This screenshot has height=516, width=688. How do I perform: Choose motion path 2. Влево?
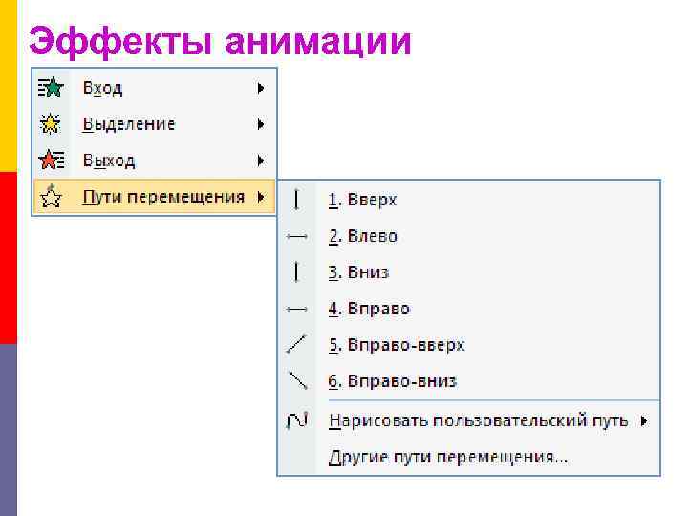(x=469, y=236)
